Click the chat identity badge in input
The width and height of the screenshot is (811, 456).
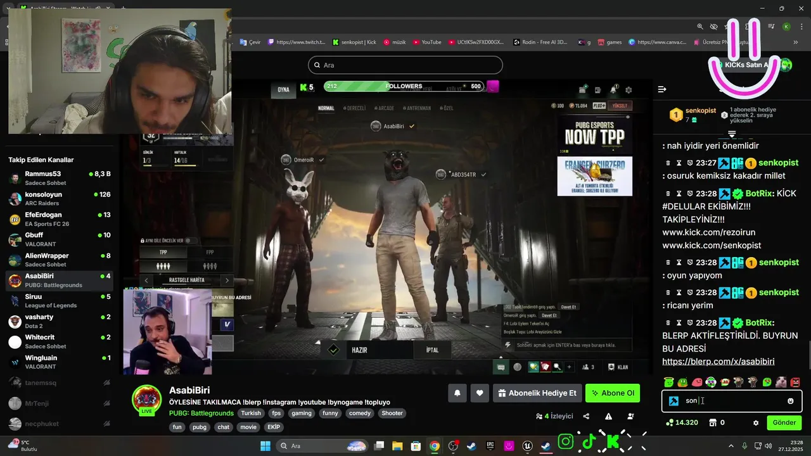pyautogui.click(x=674, y=401)
